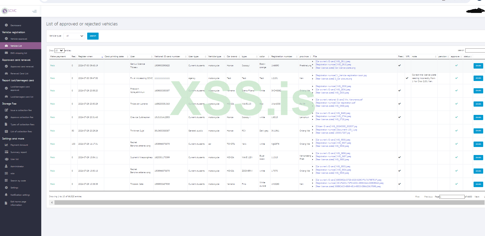Viewport: 485px width, 236px height.
Task: Open details for Thidarak Seta row
Action: click(478, 184)
